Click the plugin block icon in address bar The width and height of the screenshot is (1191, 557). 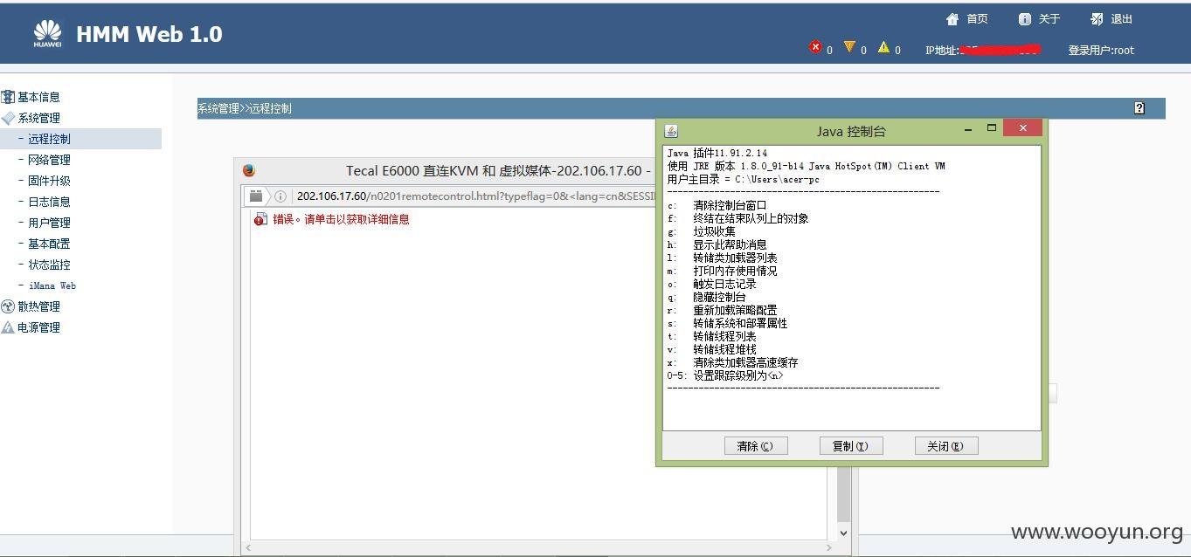pos(256,196)
